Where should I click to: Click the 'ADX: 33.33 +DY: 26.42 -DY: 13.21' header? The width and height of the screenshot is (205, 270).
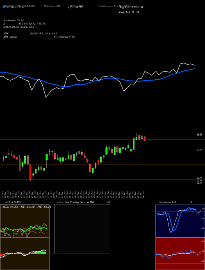(x=26, y=207)
